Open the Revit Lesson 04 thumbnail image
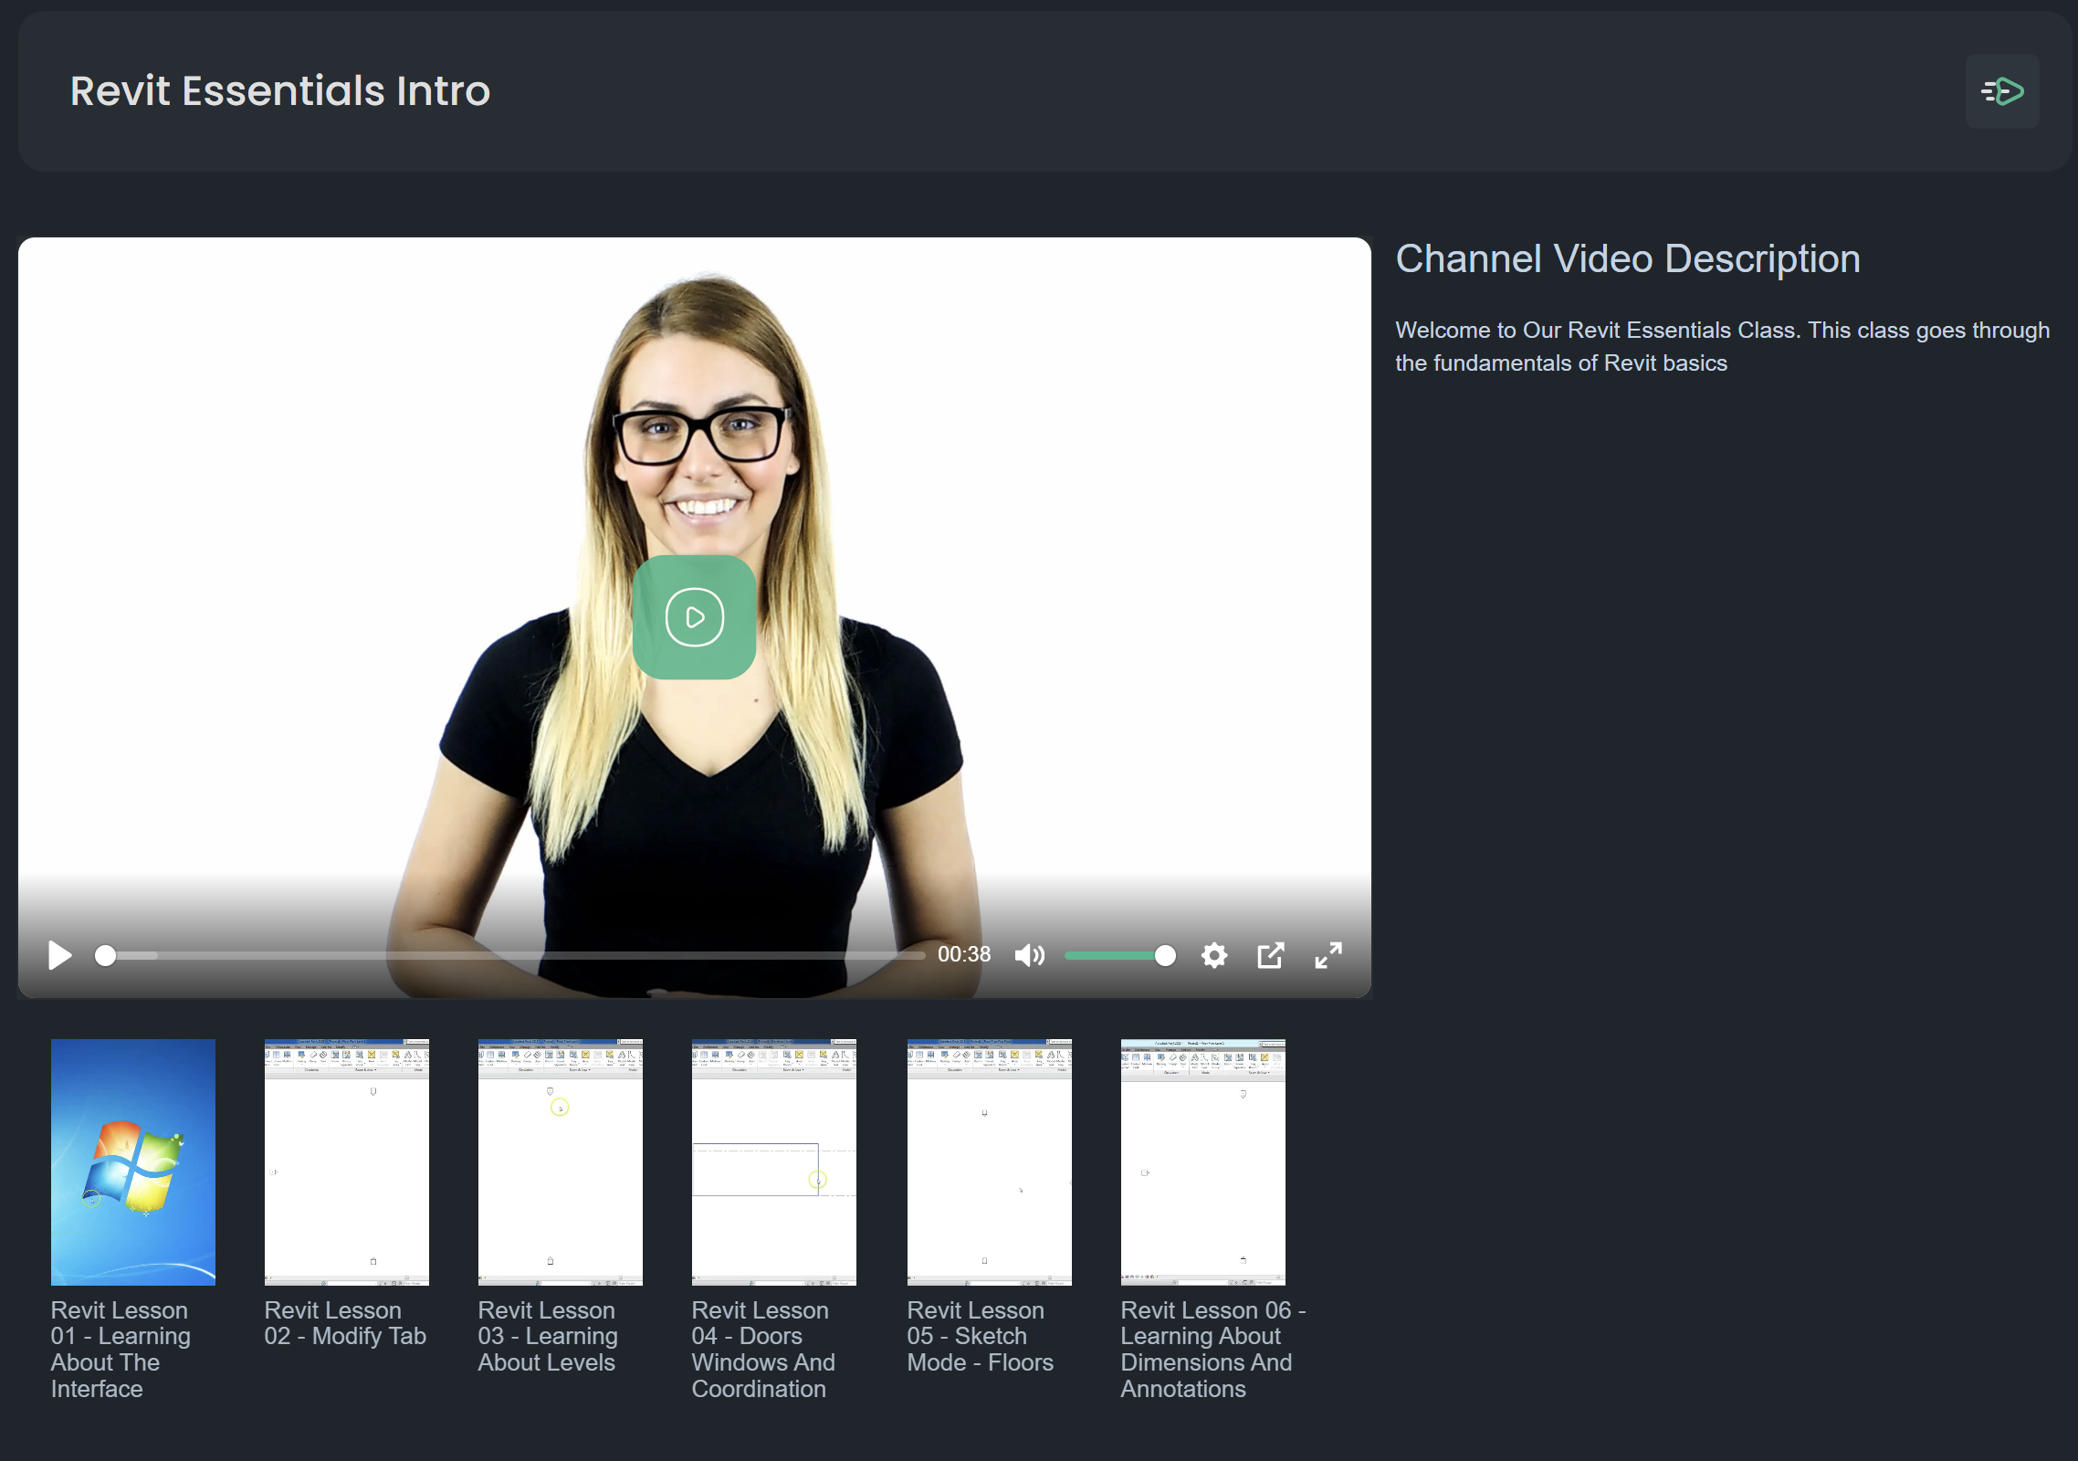This screenshot has height=1461, width=2078. [773, 1161]
